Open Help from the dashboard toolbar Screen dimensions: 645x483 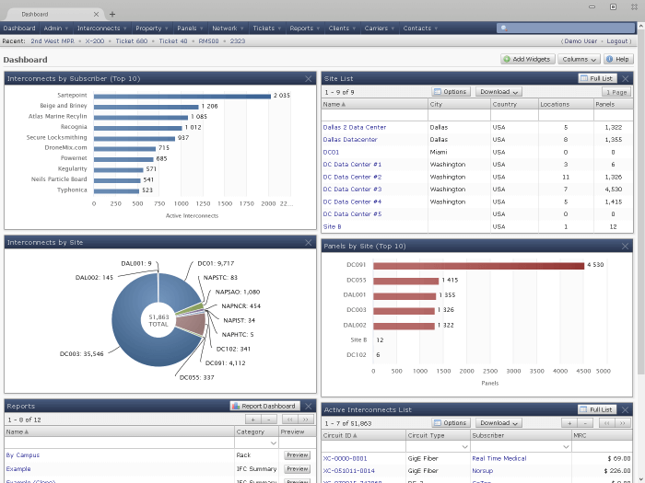(x=618, y=59)
